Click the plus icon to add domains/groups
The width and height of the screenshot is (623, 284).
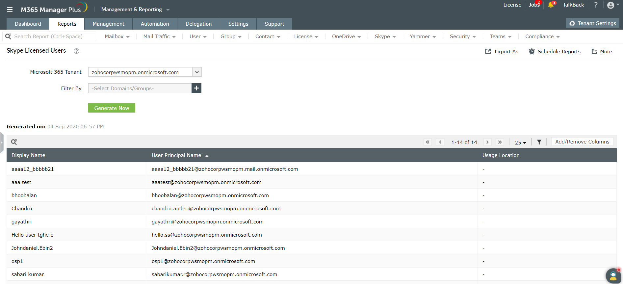196,88
